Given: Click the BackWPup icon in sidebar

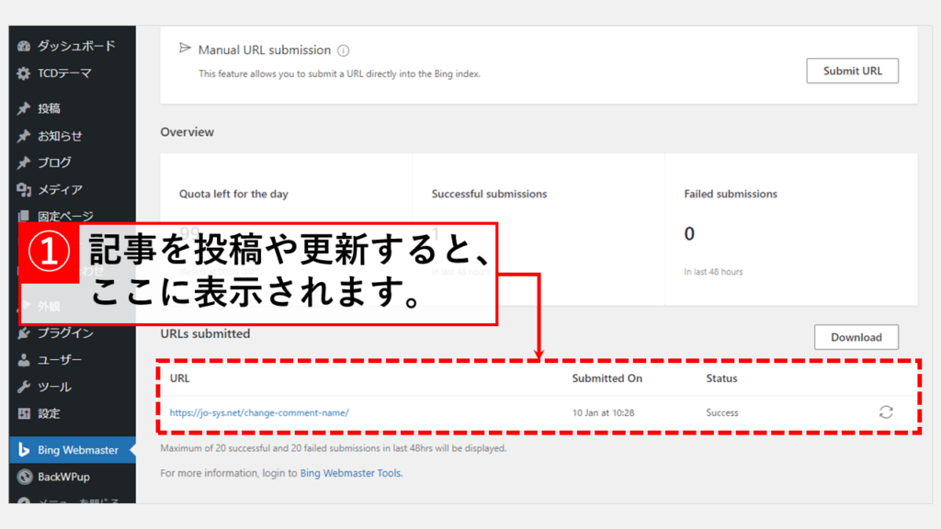Looking at the screenshot, I should 24,477.
